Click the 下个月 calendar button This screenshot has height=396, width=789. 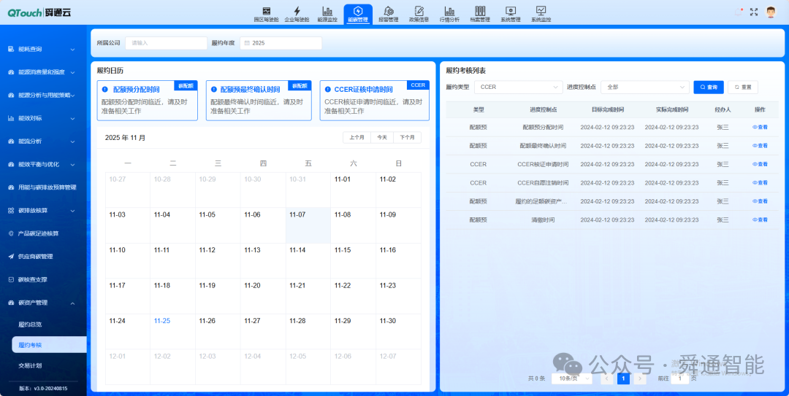tap(408, 137)
